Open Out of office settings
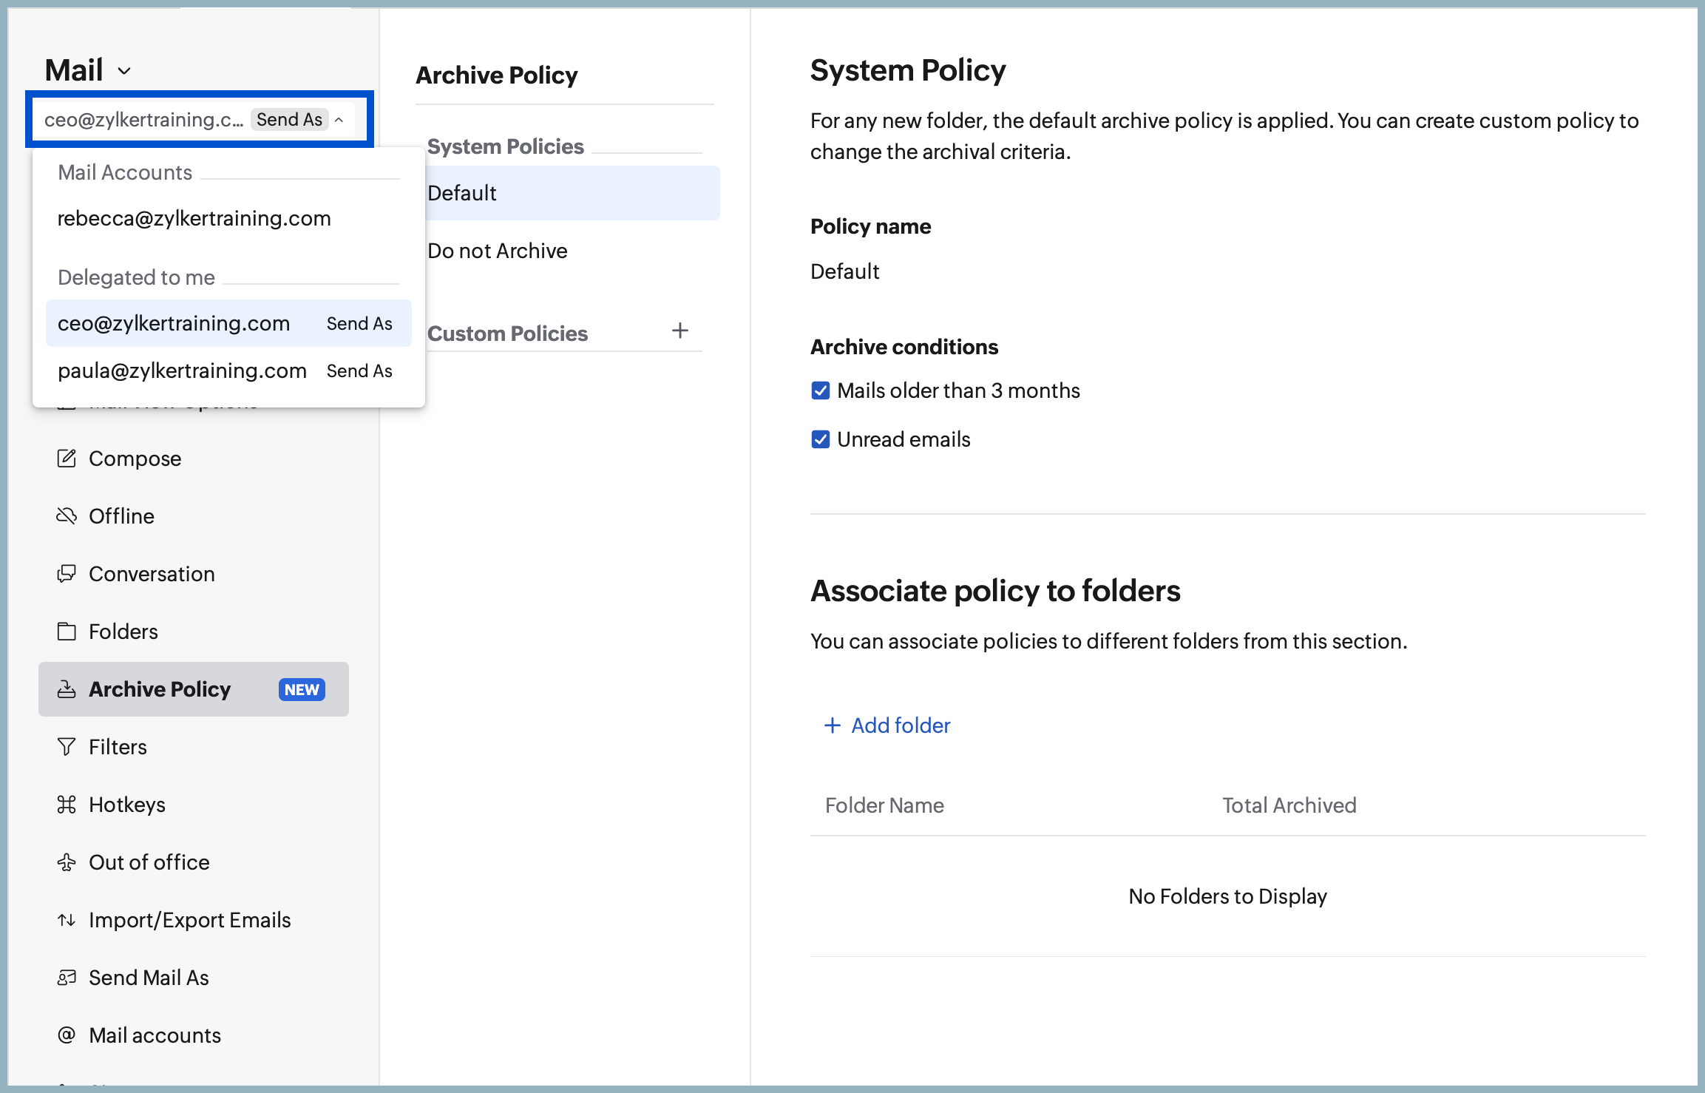The width and height of the screenshot is (1705, 1093). 194,862
